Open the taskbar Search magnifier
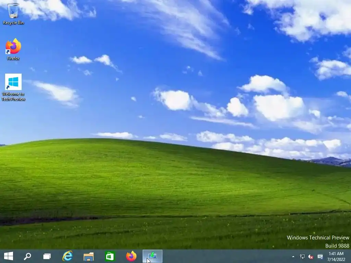Viewport: 351px width, 263px height. 27,256
